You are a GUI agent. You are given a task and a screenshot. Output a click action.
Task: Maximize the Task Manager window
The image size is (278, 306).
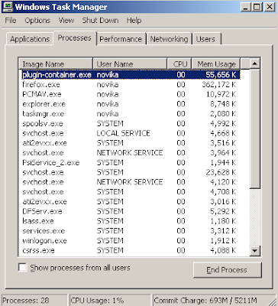click(x=257, y=7)
